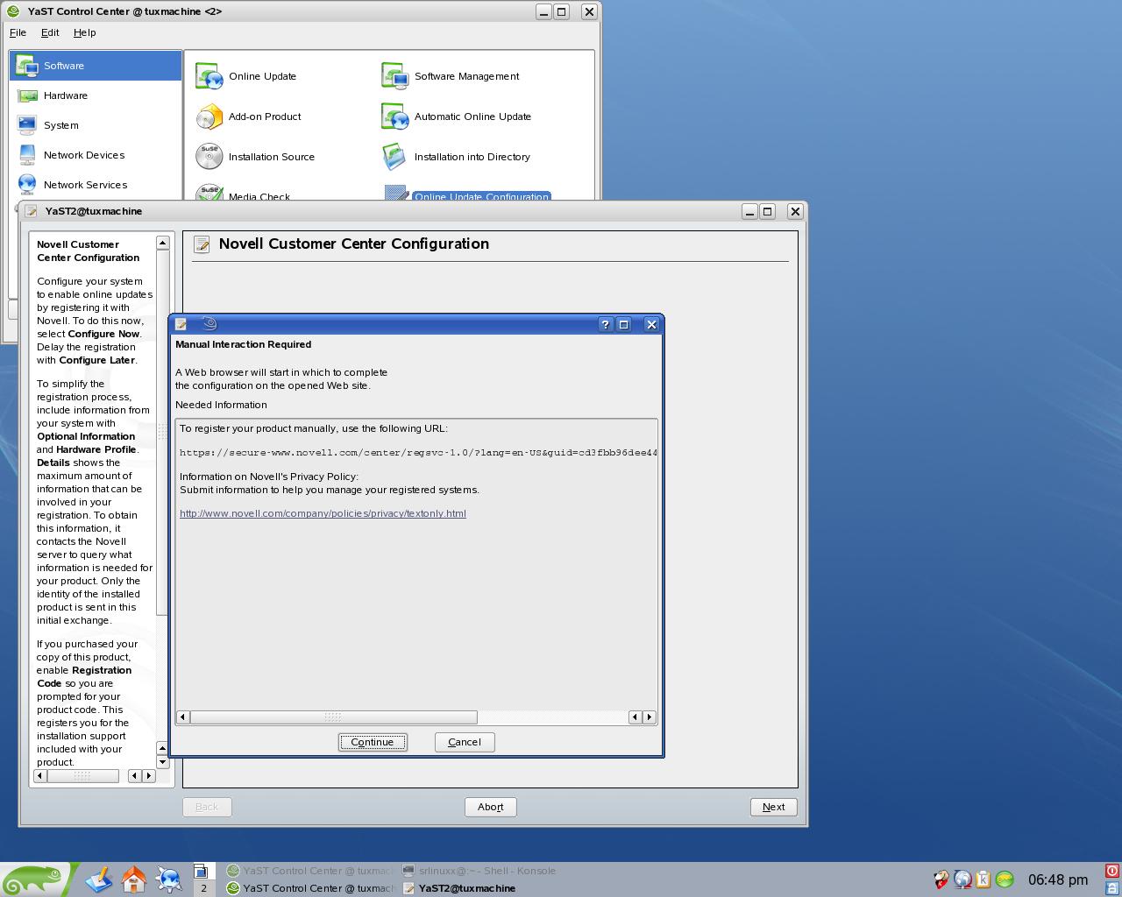Viewport: 1122px width, 897px height.
Task: Select the Hardware category icon
Action: pyautogui.click(x=27, y=95)
